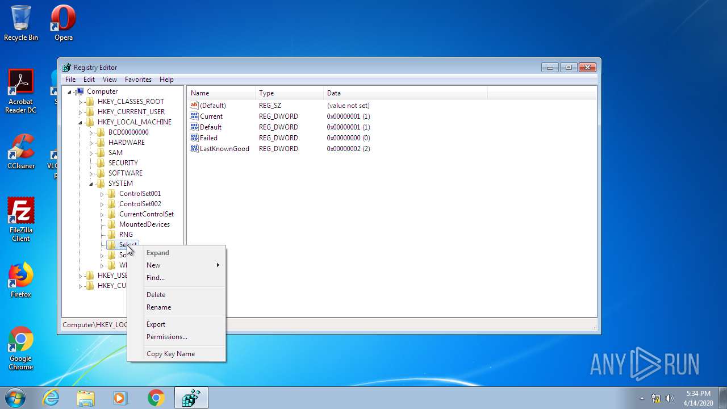This screenshot has width=727, height=409.
Task: Open the Edit menu
Action: tap(89, 80)
